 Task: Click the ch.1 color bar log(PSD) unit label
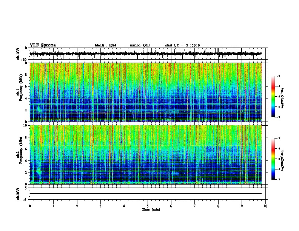point(282,98)
